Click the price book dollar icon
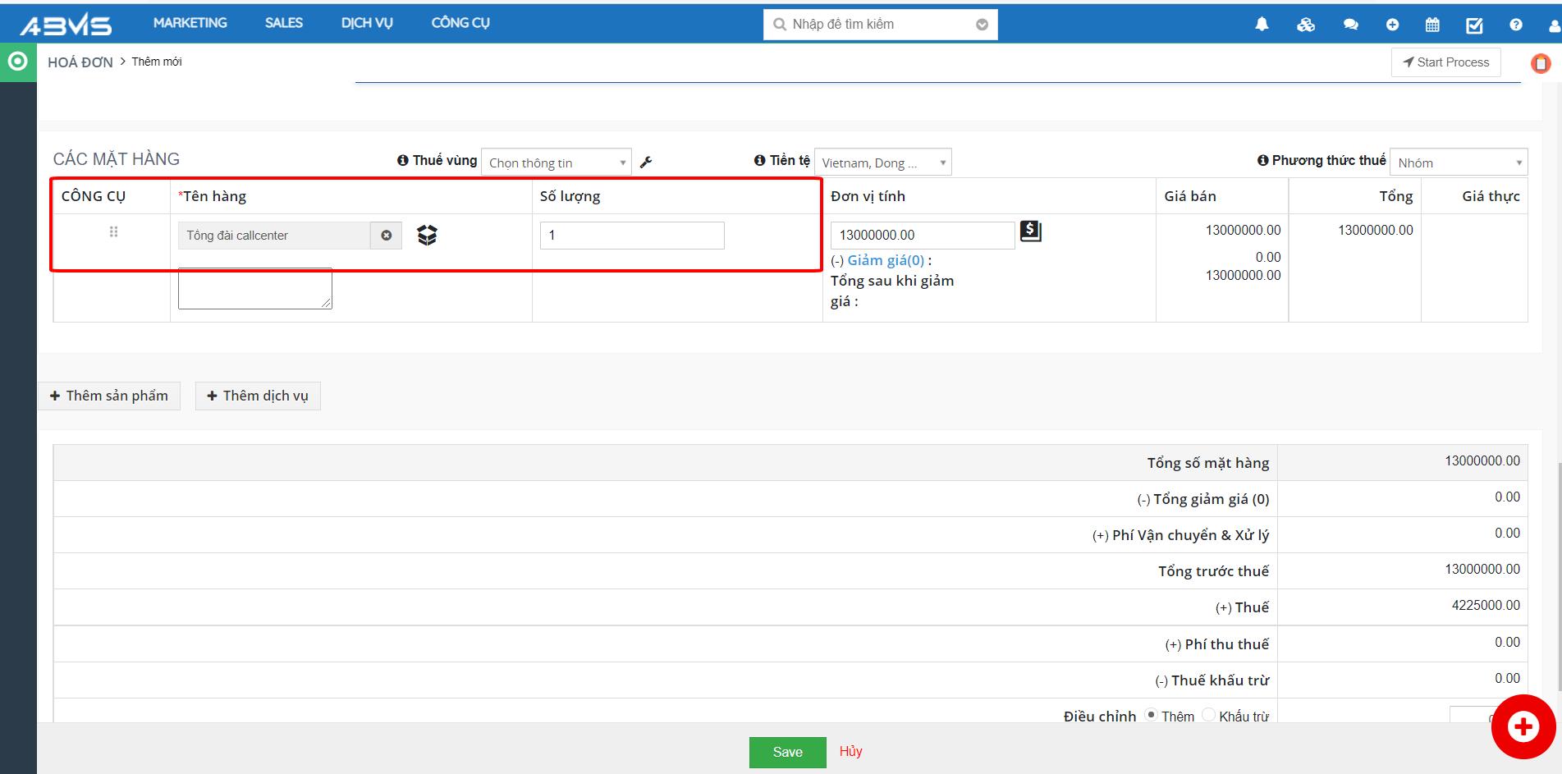Viewport: 1562px width, 774px height. click(x=1030, y=231)
